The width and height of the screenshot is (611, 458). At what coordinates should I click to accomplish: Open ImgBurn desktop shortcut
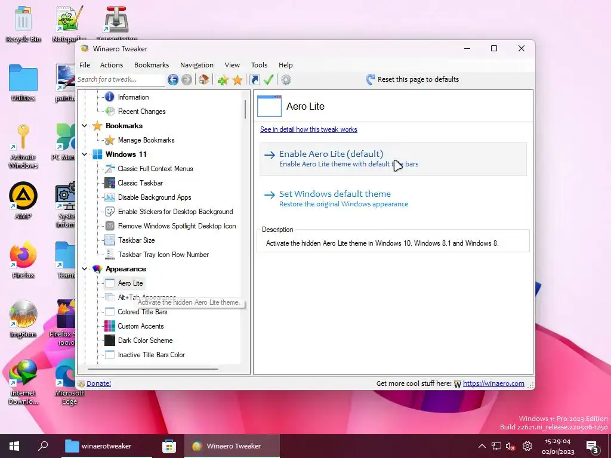pyautogui.click(x=23, y=318)
